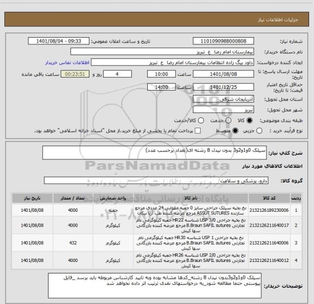Viewport: 314px width, 304px height.
Task: Select the کالا/خدمت radio button
Action: click(201, 121)
